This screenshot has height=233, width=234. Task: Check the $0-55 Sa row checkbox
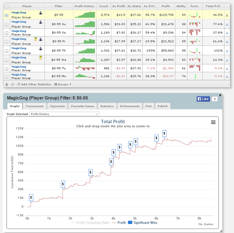coord(6,33)
